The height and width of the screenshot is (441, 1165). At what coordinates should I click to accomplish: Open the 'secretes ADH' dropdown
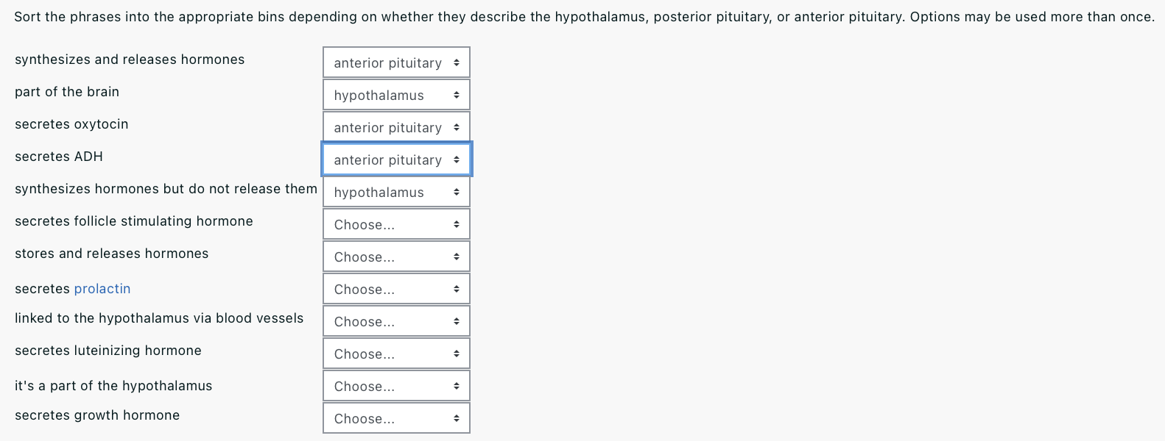(396, 159)
